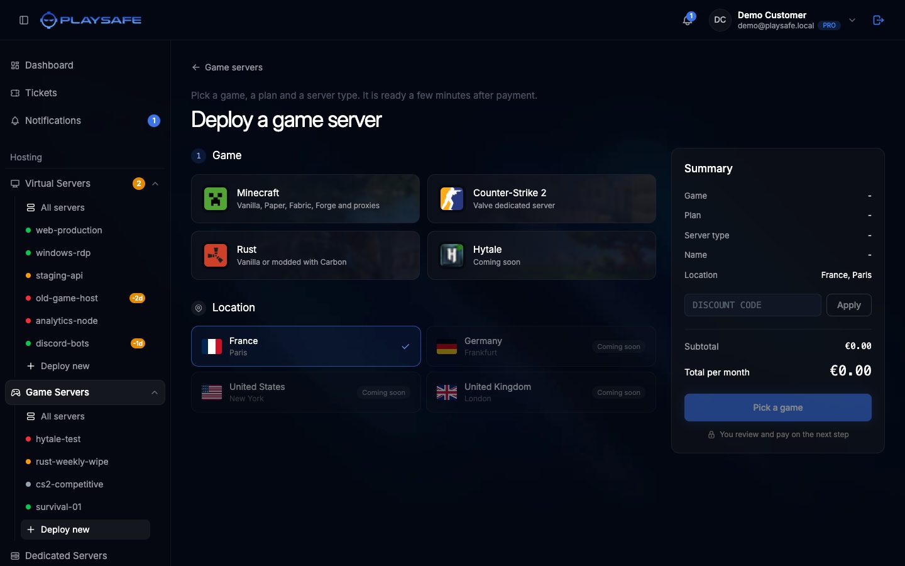Open discord-bots server
The height and width of the screenshot is (566, 905).
[85, 343]
